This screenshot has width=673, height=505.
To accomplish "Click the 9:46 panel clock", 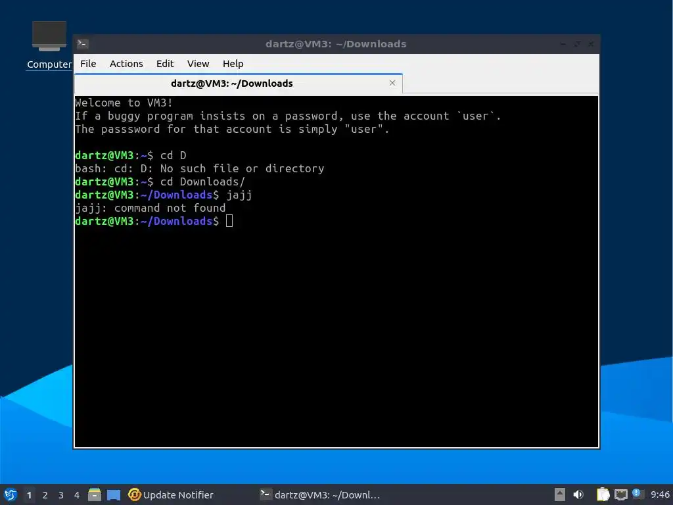I will pos(660,494).
